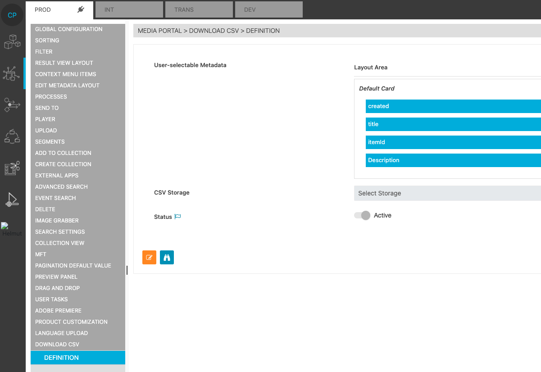Switch to the DEV environment tab
This screenshot has height=372, width=541.
click(x=268, y=9)
